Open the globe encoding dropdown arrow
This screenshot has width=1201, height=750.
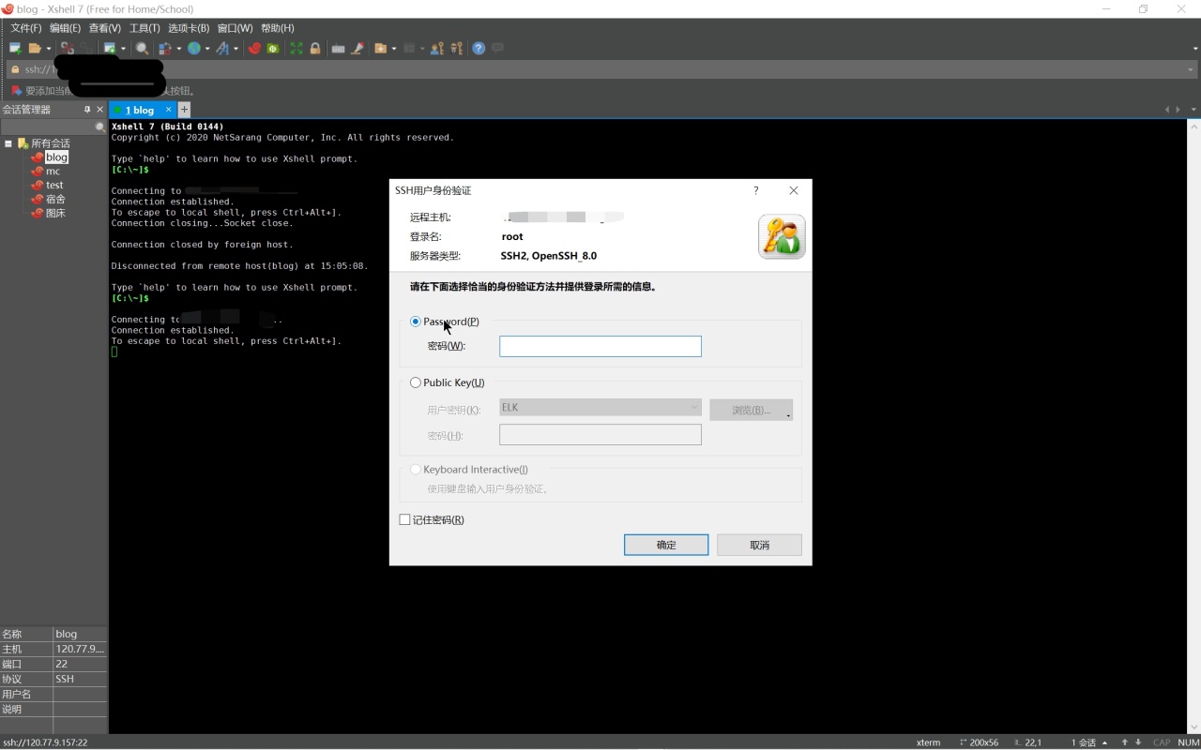click(x=206, y=49)
